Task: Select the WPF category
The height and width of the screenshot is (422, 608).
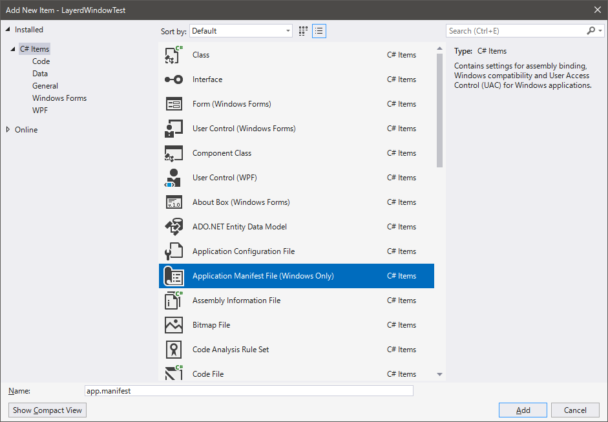Action: (40, 110)
